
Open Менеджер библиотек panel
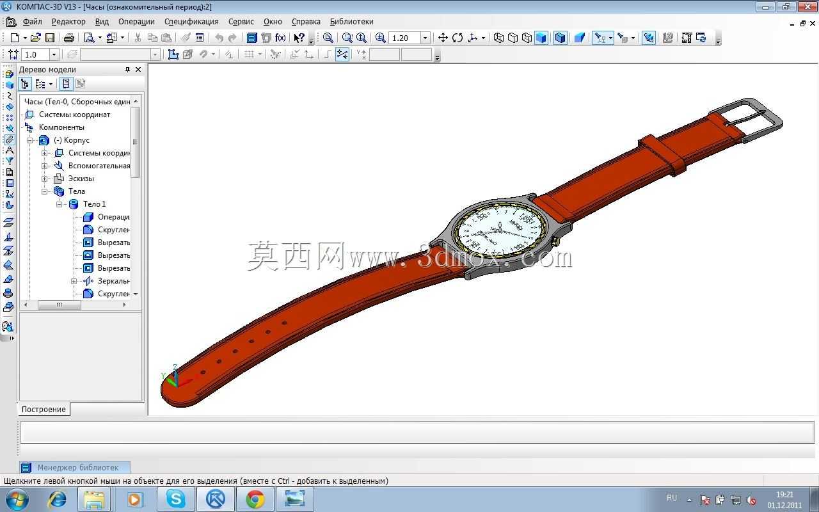click(74, 468)
